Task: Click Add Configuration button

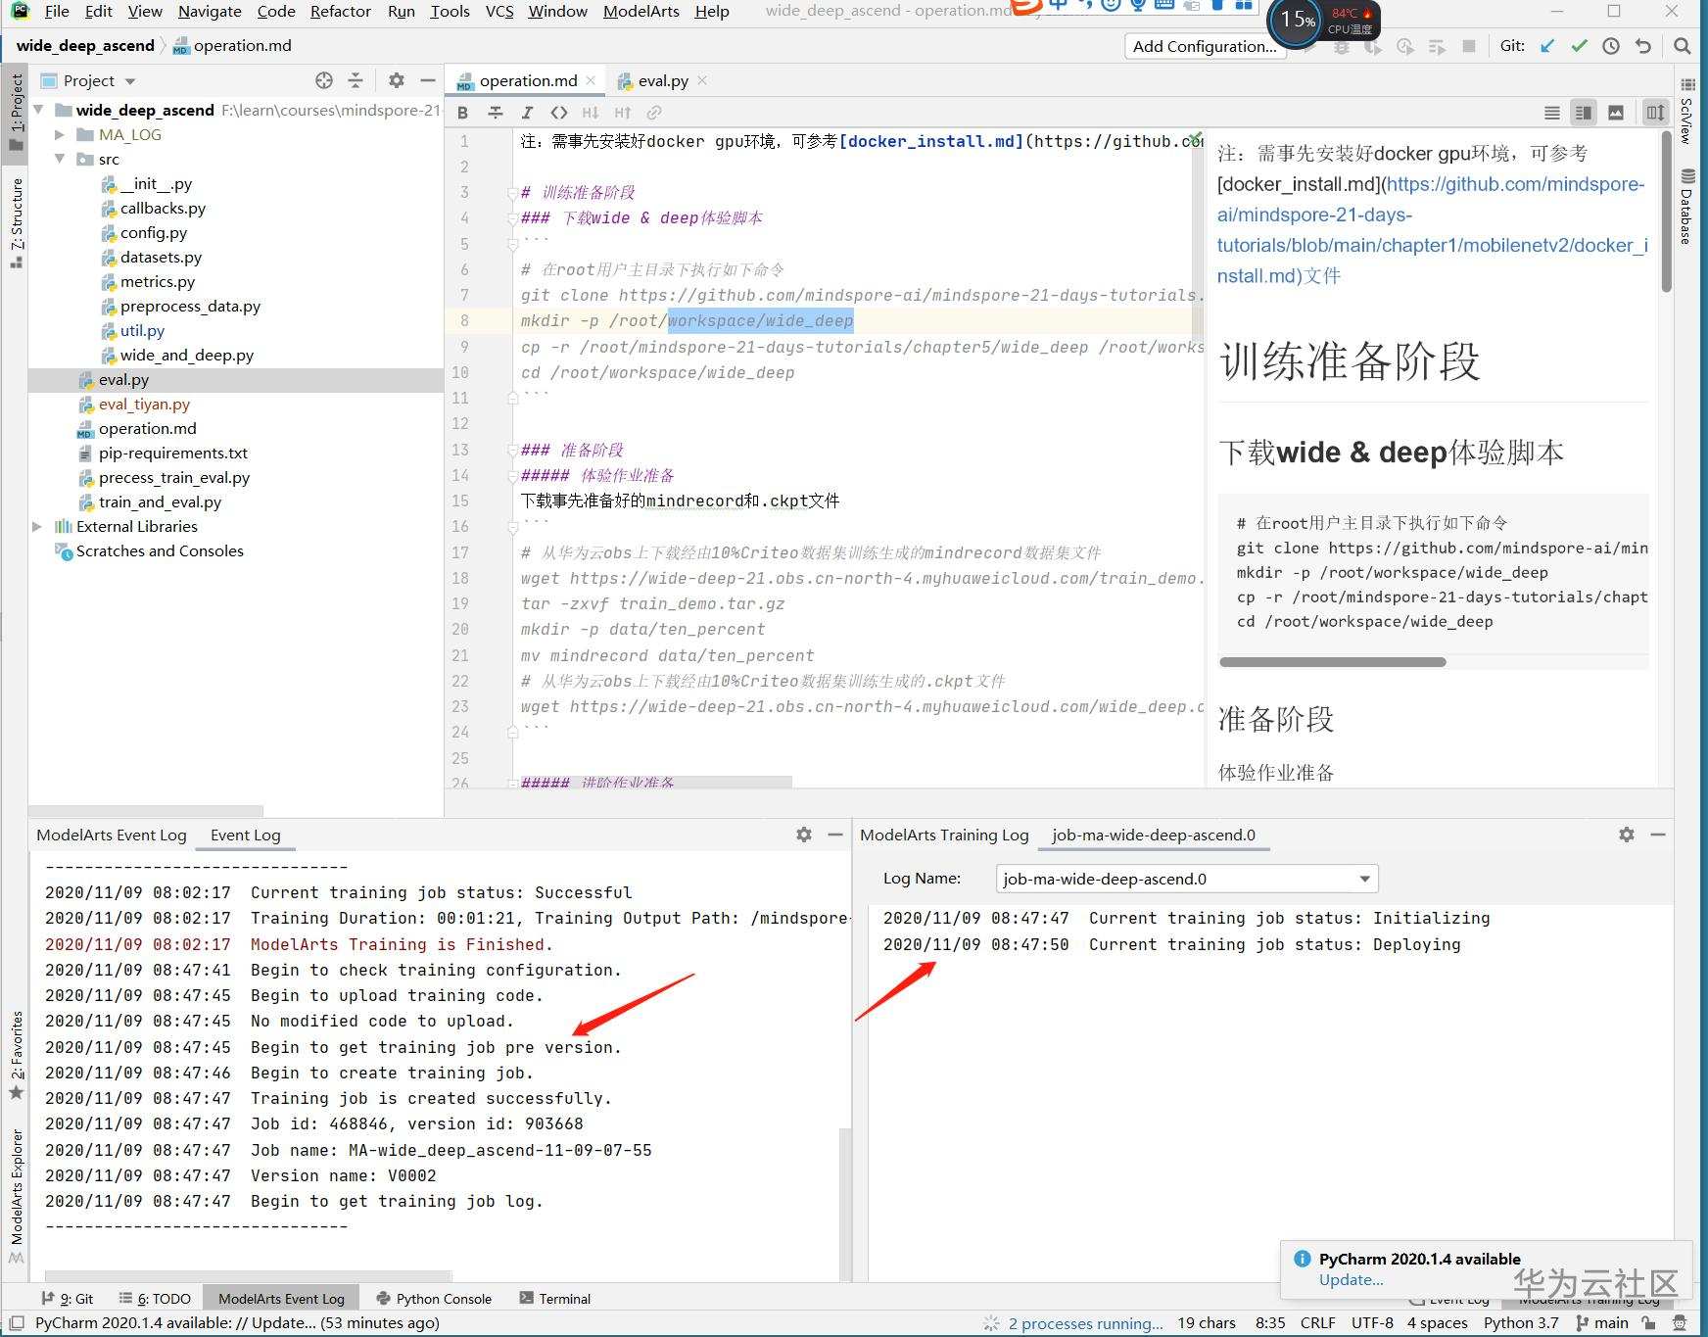Action: pos(1205,46)
